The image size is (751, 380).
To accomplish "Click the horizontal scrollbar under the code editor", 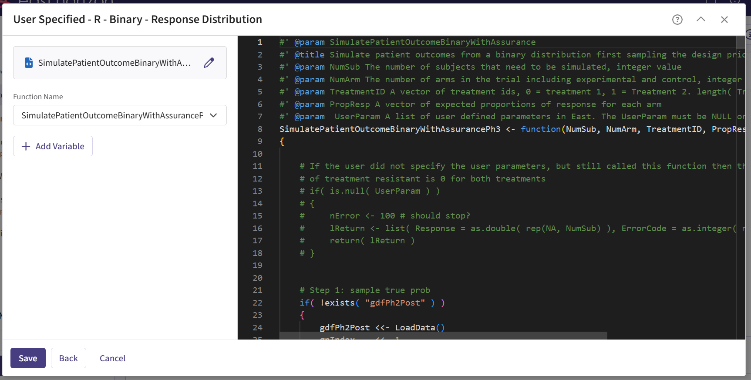I will (443, 336).
